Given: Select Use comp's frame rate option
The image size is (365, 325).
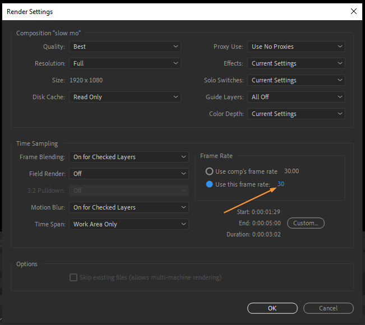Looking at the screenshot, I should pyautogui.click(x=210, y=171).
